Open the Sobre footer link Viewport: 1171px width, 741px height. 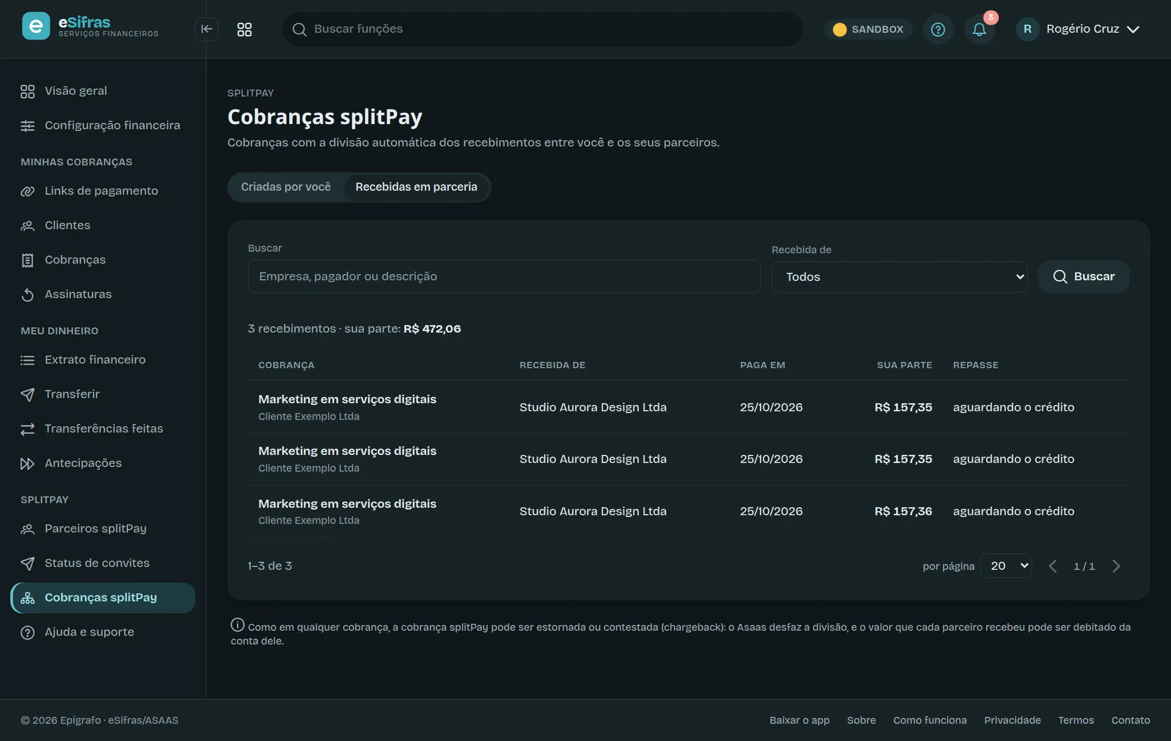(862, 720)
